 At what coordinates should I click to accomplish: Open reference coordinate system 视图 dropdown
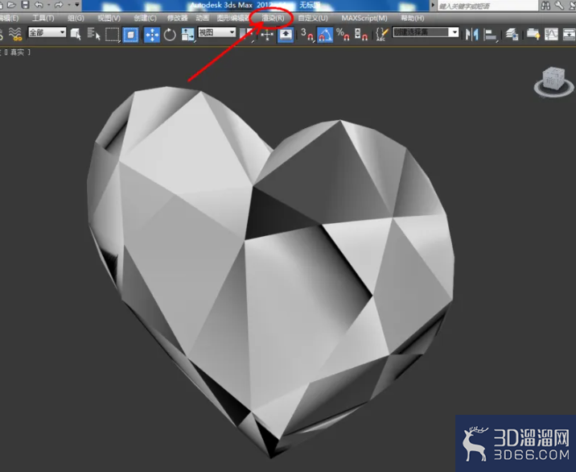[216, 32]
